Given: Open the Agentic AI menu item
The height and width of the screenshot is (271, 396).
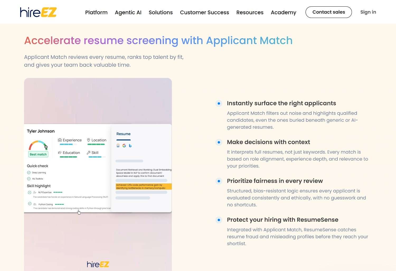Looking at the screenshot, I should coord(128,12).
